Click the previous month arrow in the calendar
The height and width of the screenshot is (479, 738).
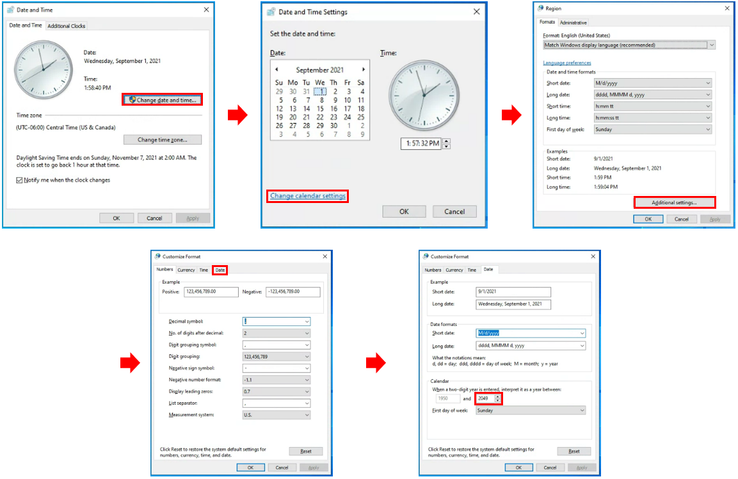(277, 70)
